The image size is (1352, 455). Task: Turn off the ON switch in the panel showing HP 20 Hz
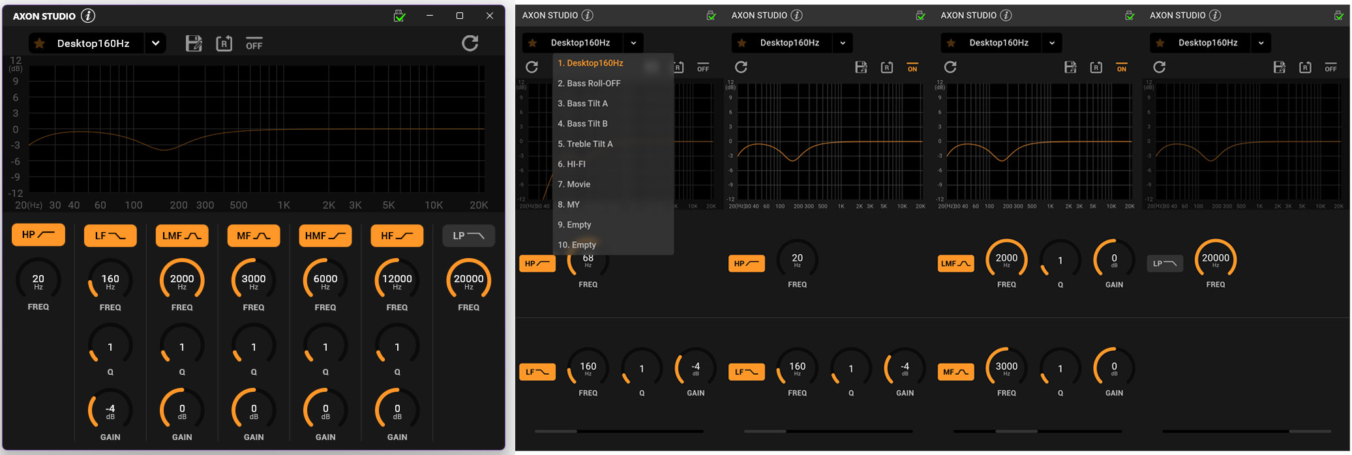(912, 68)
